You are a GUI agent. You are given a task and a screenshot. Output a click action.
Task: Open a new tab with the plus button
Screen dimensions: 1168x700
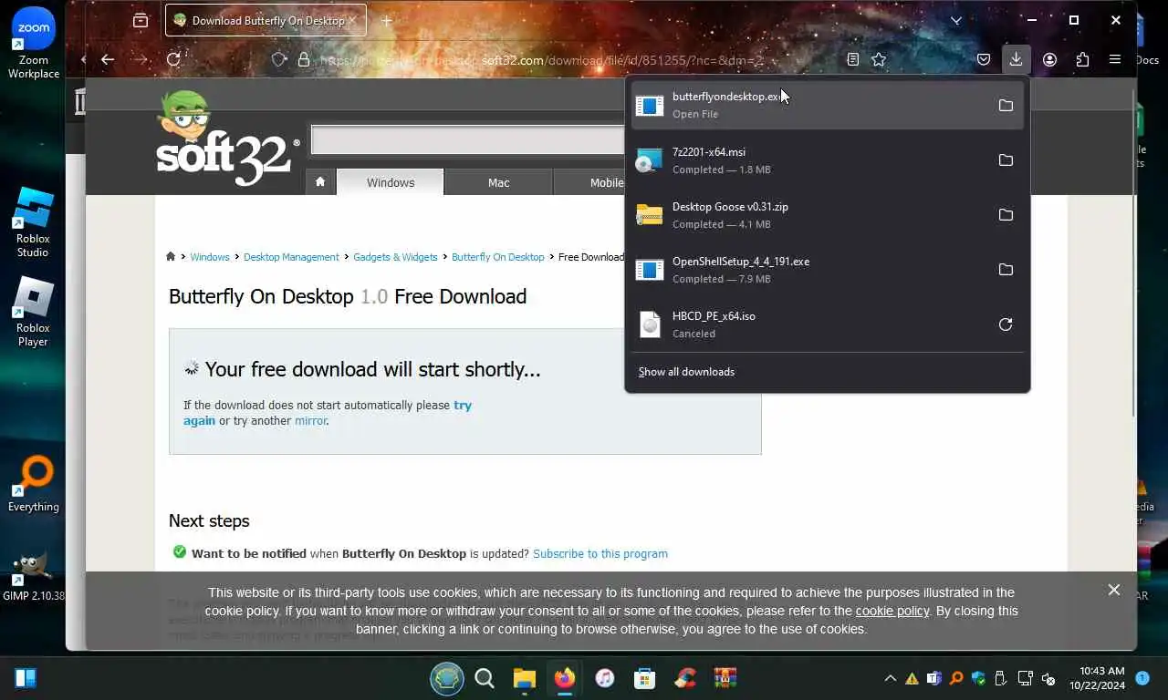pos(386,20)
